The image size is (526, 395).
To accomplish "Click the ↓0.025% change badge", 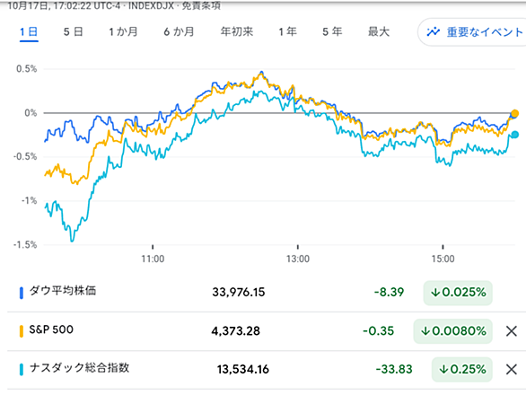I will click(458, 293).
